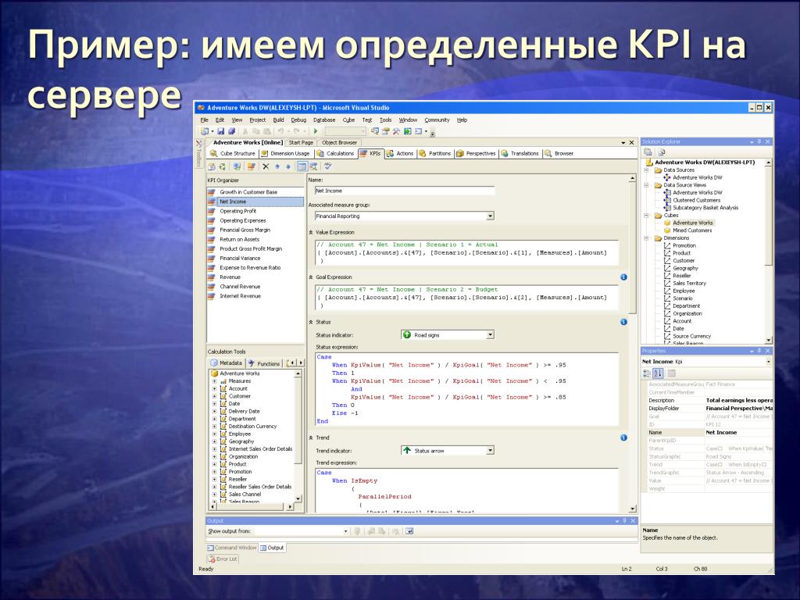Select Return on Assets KPI
The width and height of the screenshot is (800, 600).
pyautogui.click(x=239, y=239)
